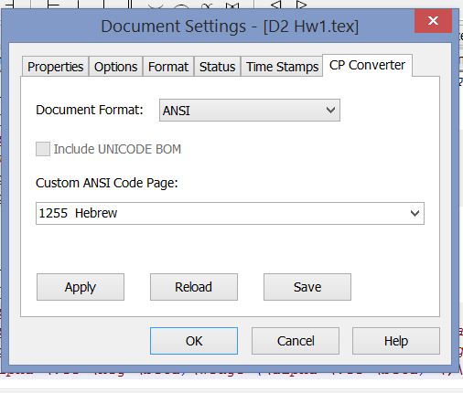Toggle the Include UNICODE BOM checkbox
This screenshot has height=393, width=463.
tap(43, 149)
